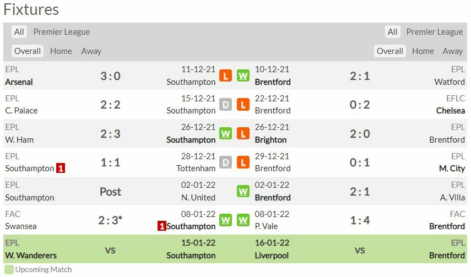Select the left All competitions filter
471x277 pixels.
pos(19,32)
